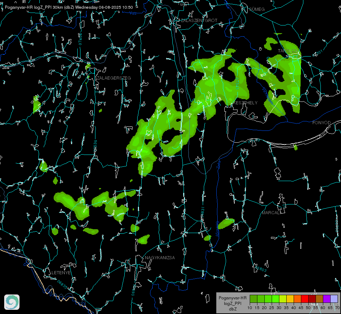Viewport: 341px width, 314px height.
Task: Click the LETENYE town label
Action: click(x=61, y=272)
